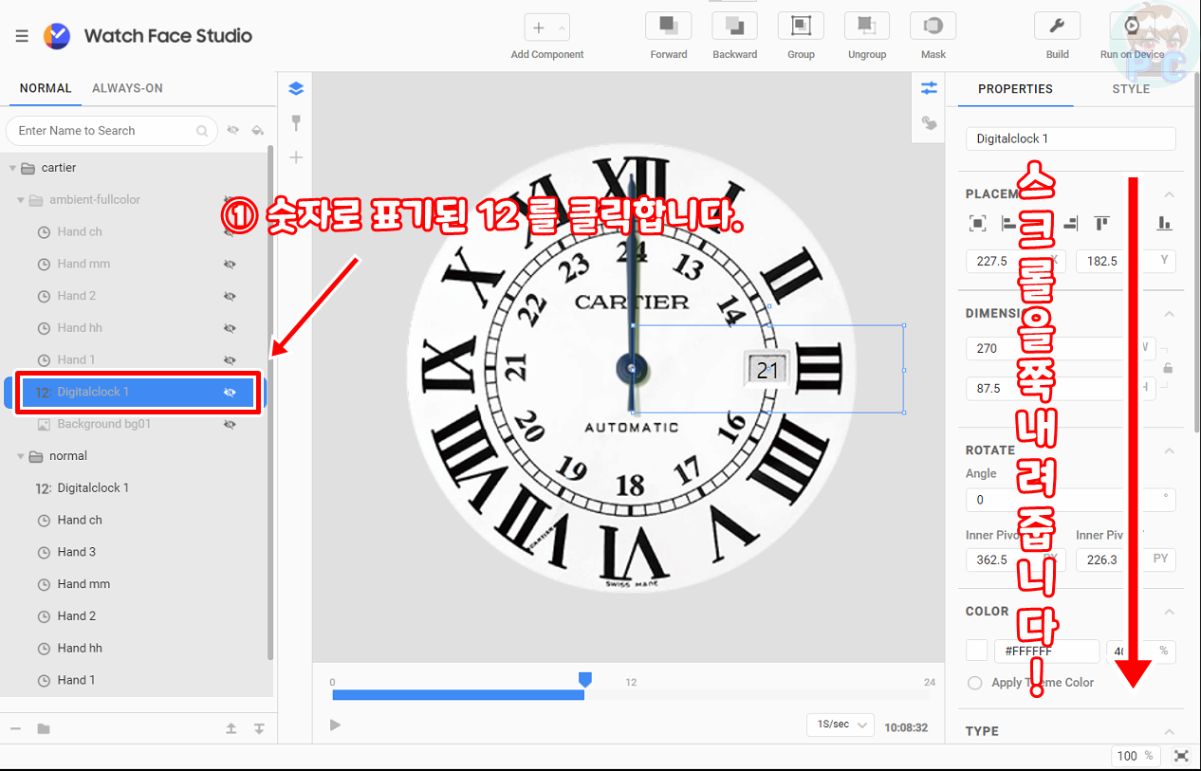This screenshot has width=1201, height=771.
Task: Click the paint bucket icon beside search
Action: point(257,131)
